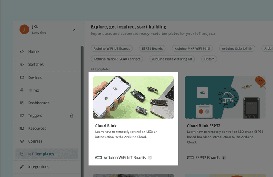Screen dimensions: 273x177
Task: Filter by Arduino WiFi IoT Boards chip
Action: coord(112,49)
